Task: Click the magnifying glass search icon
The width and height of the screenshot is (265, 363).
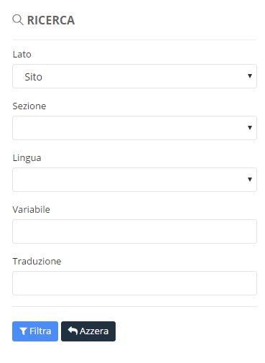Action: click(x=18, y=20)
